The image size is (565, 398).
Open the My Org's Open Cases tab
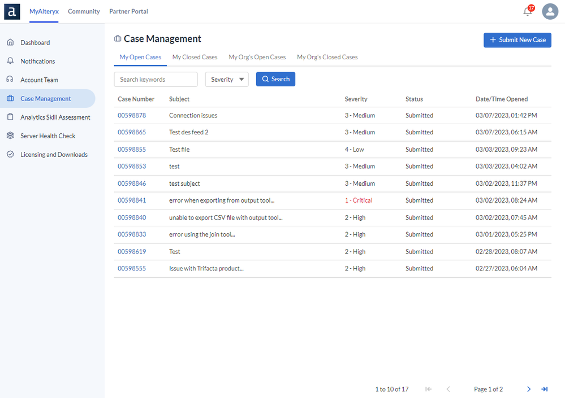[257, 57]
